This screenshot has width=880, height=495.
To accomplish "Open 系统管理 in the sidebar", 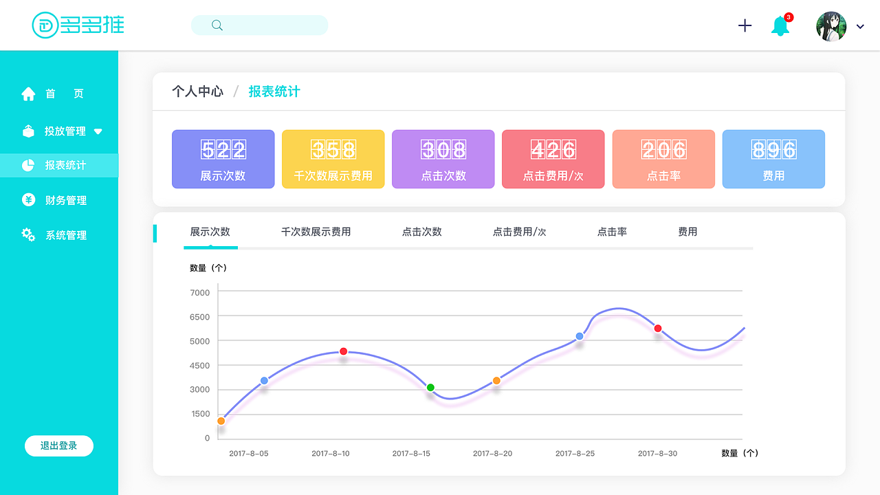I will 66,234.
